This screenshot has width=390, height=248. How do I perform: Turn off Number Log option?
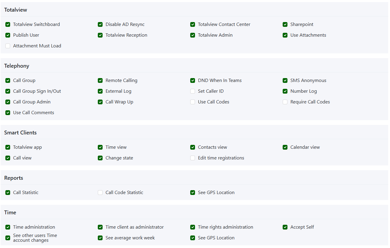[x=285, y=91]
